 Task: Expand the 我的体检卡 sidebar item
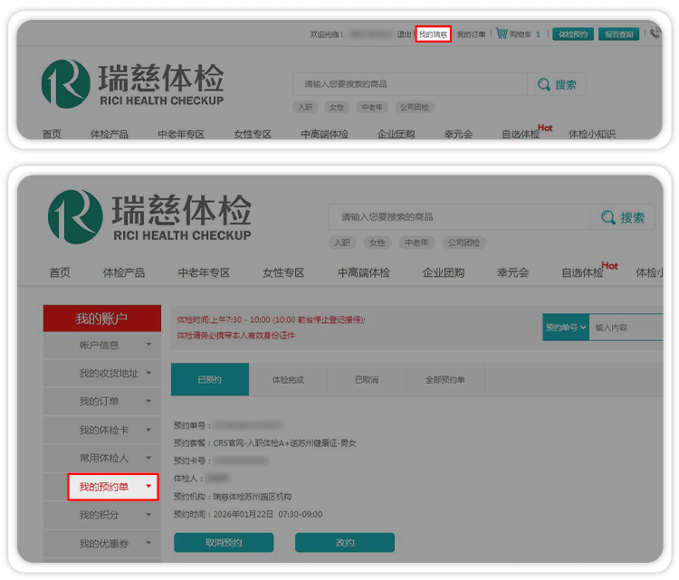[x=148, y=430]
